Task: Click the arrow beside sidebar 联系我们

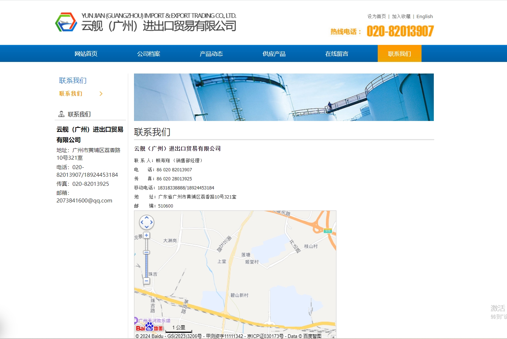Action: pyautogui.click(x=101, y=94)
